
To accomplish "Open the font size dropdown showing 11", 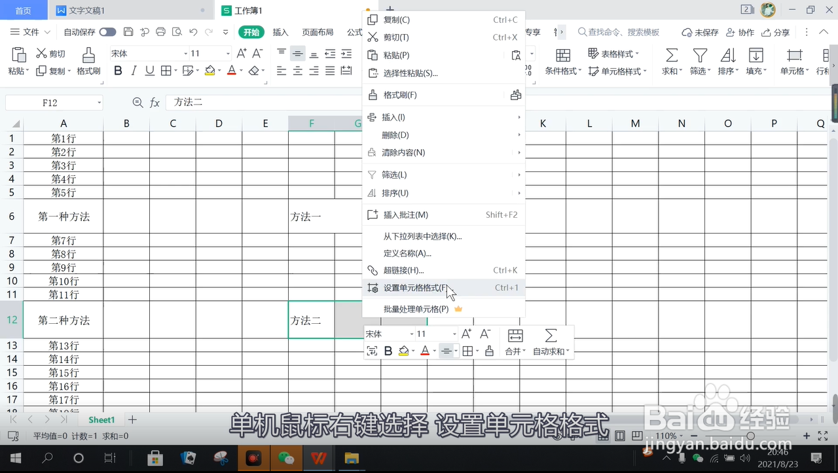I will point(228,53).
